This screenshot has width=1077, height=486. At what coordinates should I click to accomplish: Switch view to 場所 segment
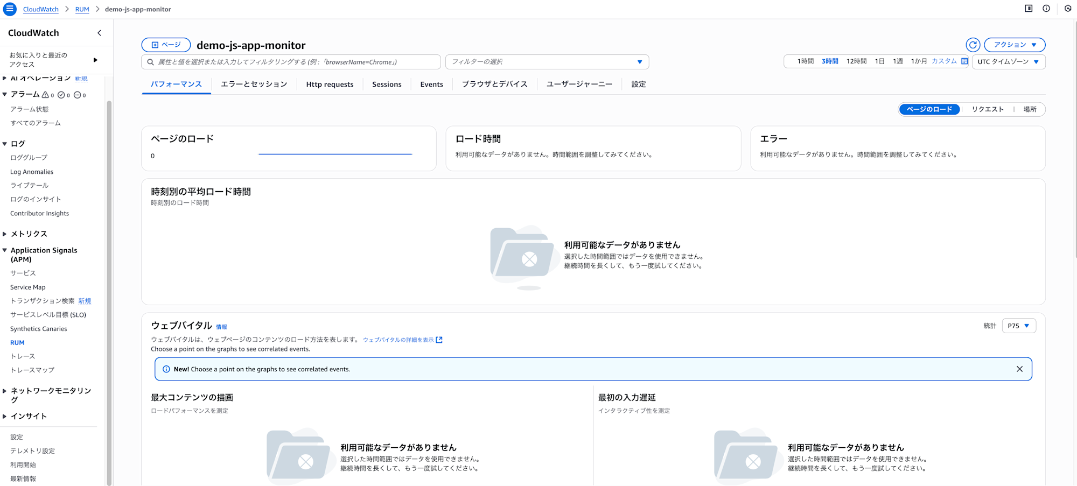point(1030,109)
